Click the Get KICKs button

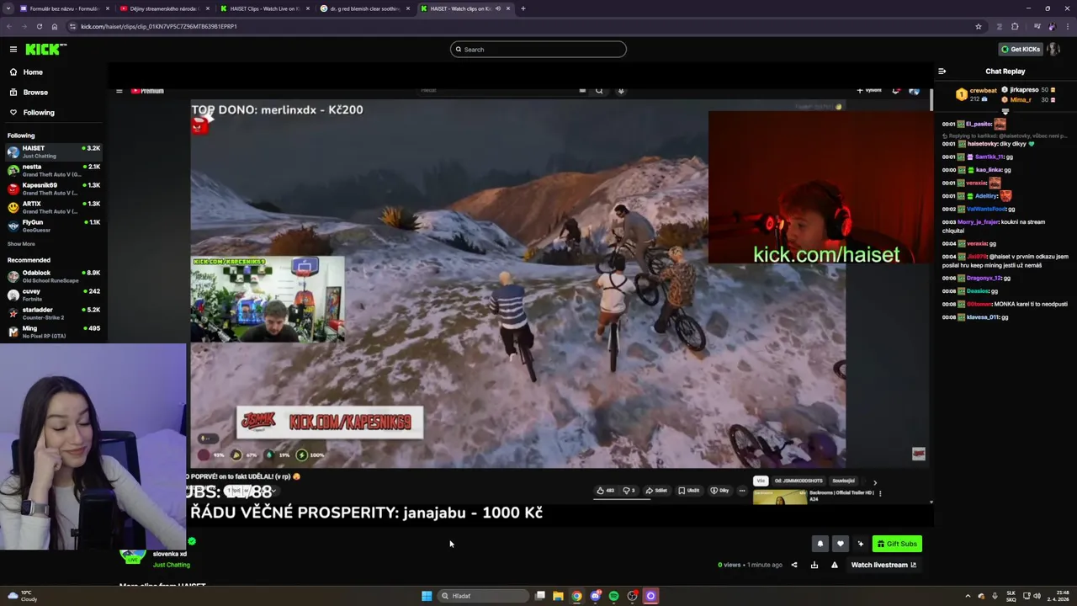pyautogui.click(x=1020, y=49)
